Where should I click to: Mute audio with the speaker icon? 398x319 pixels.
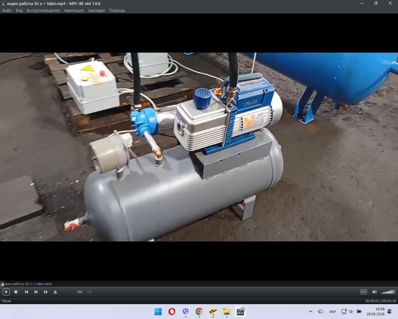(x=374, y=292)
